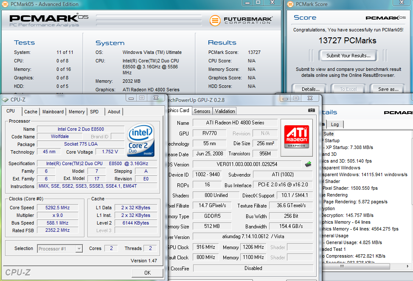The width and height of the screenshot is (413, 281).
Task: Minimize the CPU-Z window
Action: [x=131, y=98]
